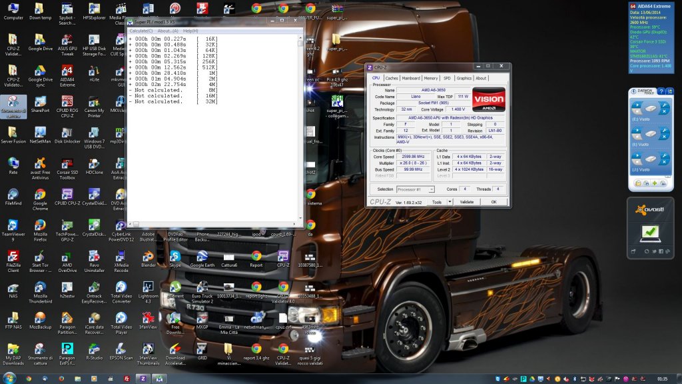Open the Google Earth desktop icon
The height and width of the screenshot is (384, 682).
tap(202, 259)
